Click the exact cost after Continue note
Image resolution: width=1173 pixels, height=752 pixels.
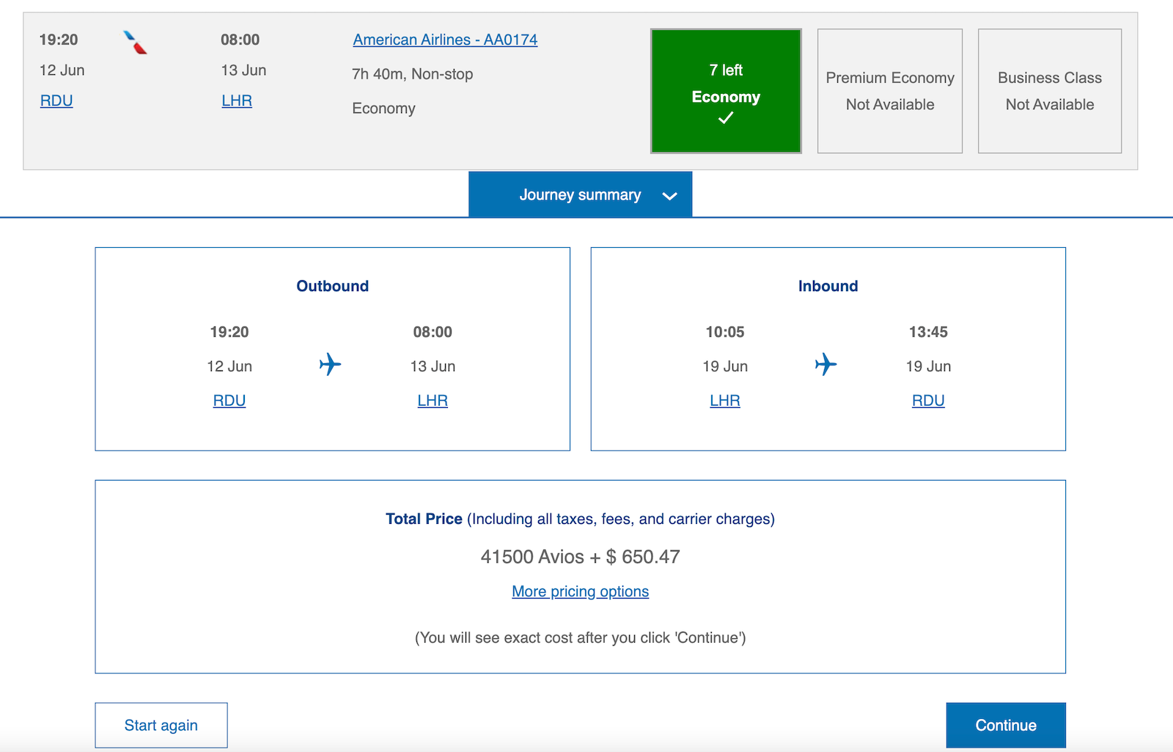[x=580, y=638]
